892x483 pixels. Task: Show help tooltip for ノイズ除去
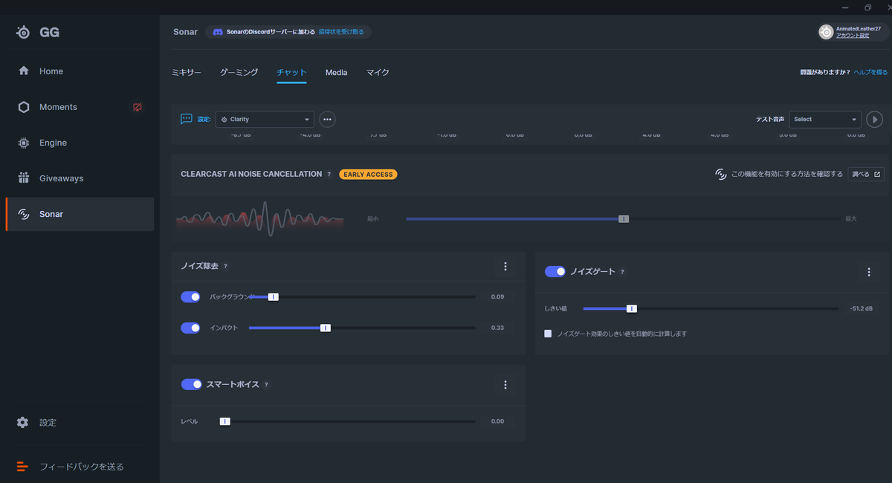[225, 266]
